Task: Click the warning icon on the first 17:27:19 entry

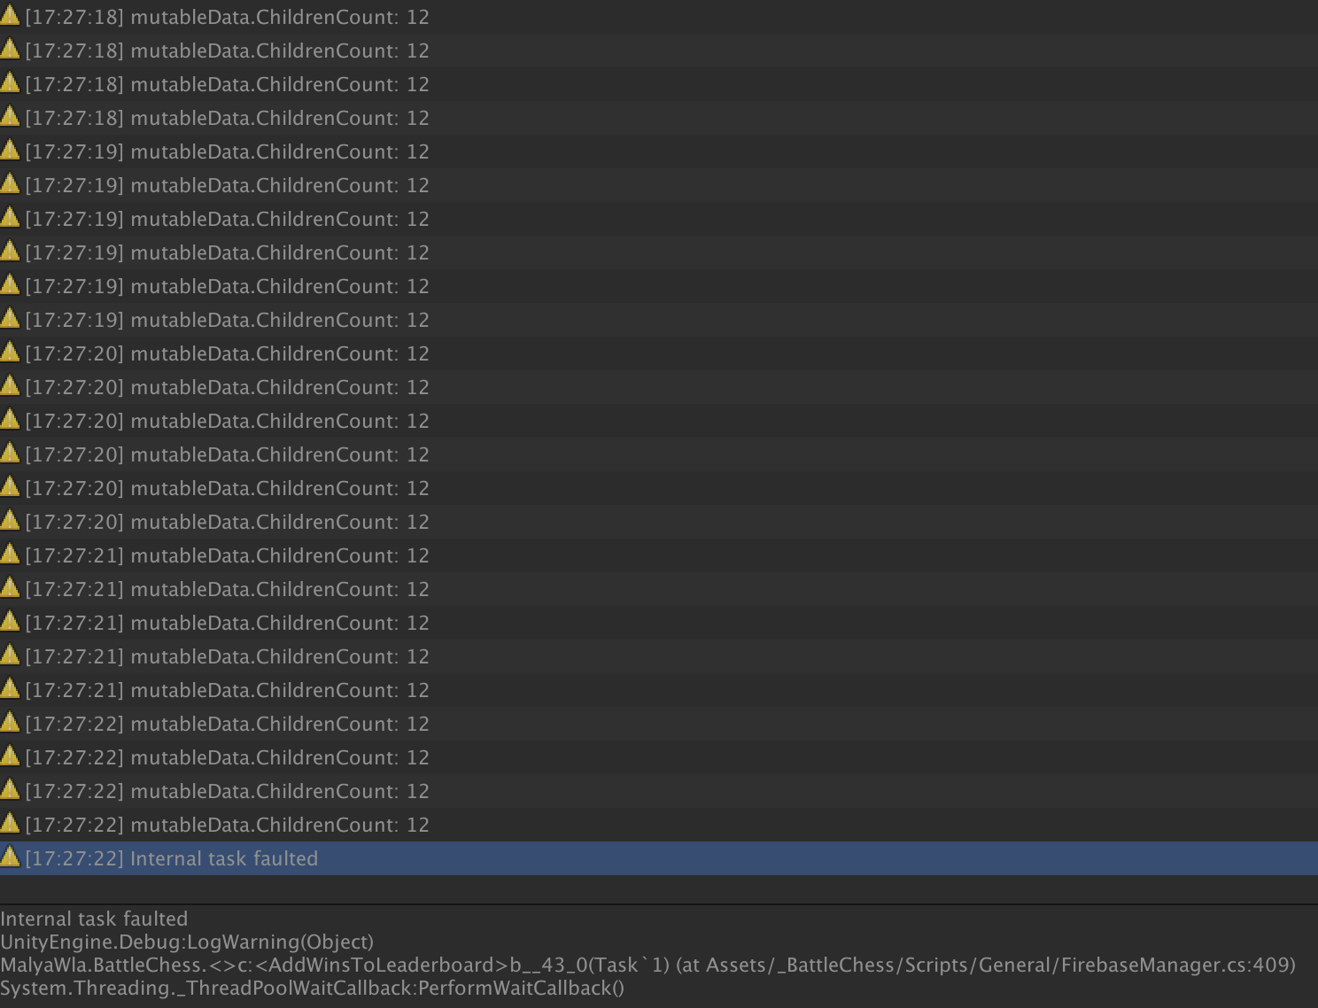Action: pyautogui.click(x=10, y=151)
